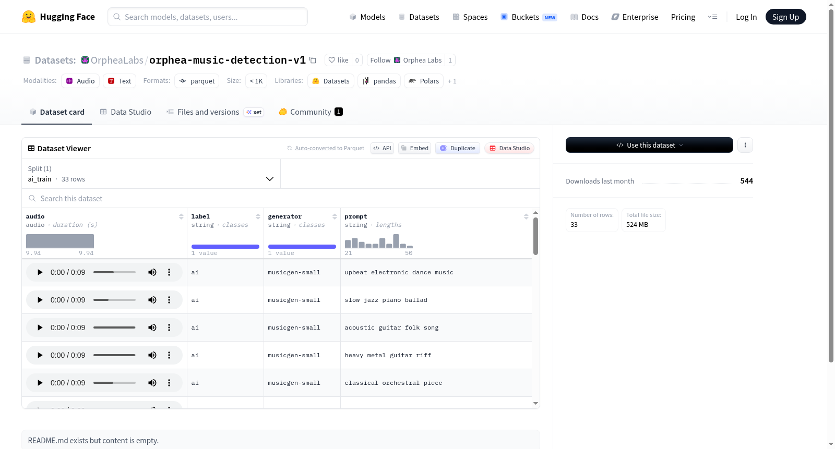The image size is (835, 449).
Task: Select the Polars library tag
Action: [x=424, y=81]
